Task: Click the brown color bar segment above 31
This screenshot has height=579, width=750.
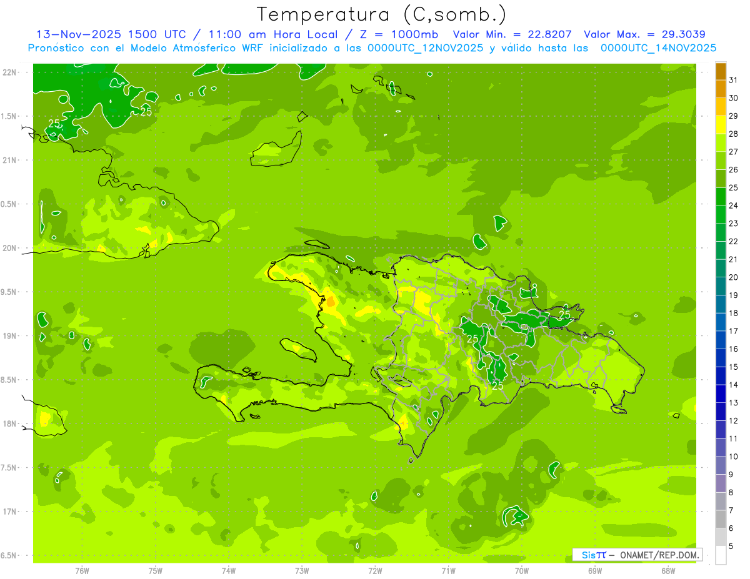Action: [721, 71]
